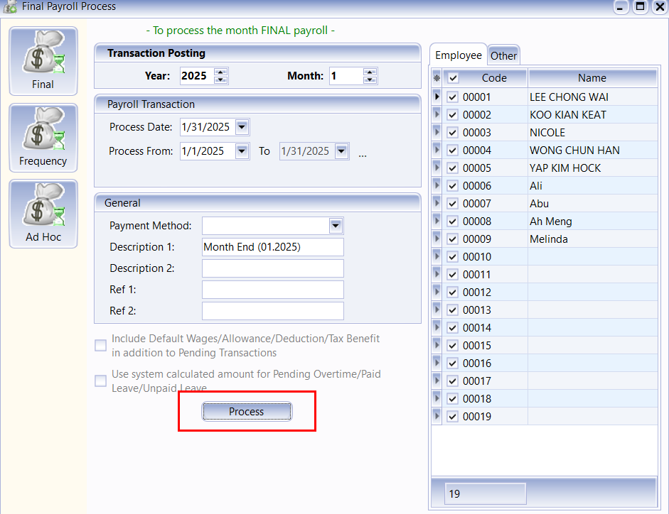Click the row indicator arrow for 00001
Image resolution: width=669 pixels, height=514 pixels.
tap(437, 97)
